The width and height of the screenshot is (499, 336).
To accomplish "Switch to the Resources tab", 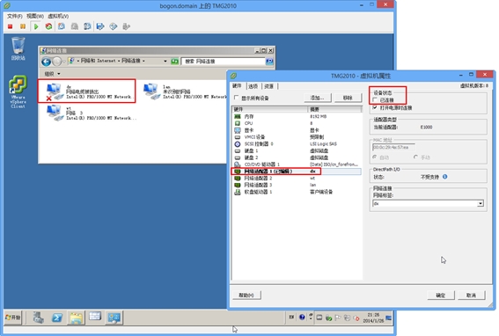I will [269, 86].
